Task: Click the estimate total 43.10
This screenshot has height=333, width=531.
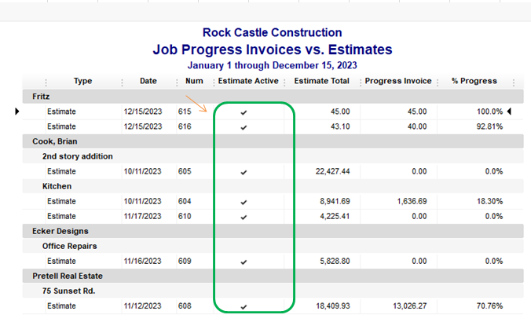Action: tap(340, 126)
